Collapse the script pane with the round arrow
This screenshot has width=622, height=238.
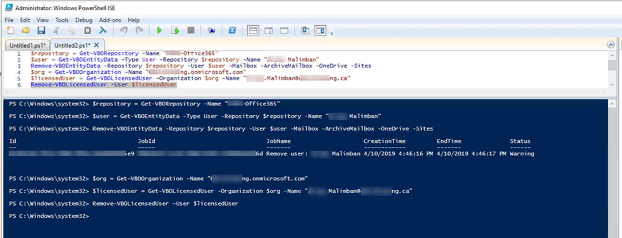pyautogui.click(x=610, y=45)
